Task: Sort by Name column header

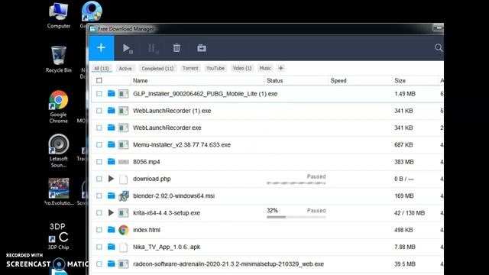Action: tap(141, 80)
